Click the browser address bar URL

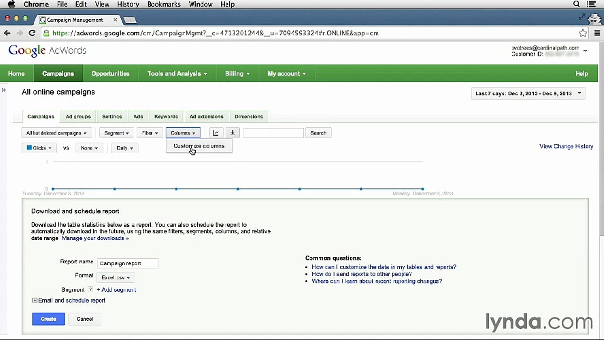click(215, 33)
